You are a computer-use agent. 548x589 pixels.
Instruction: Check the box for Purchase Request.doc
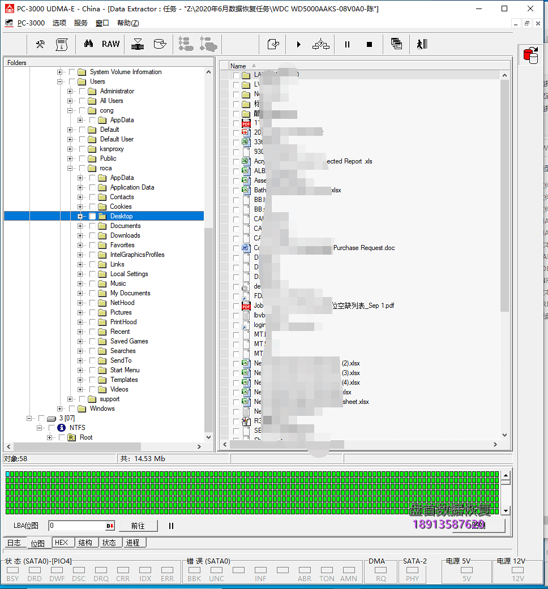236,248
